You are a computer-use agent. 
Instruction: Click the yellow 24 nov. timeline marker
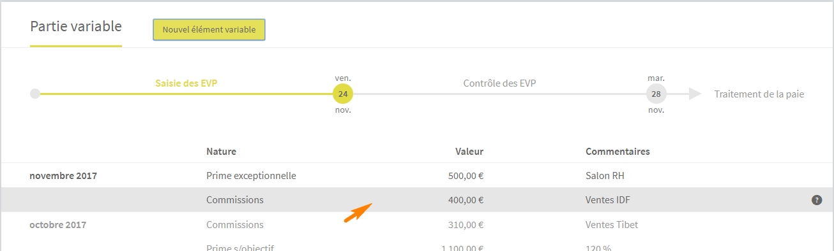click(x=343, y=94)
